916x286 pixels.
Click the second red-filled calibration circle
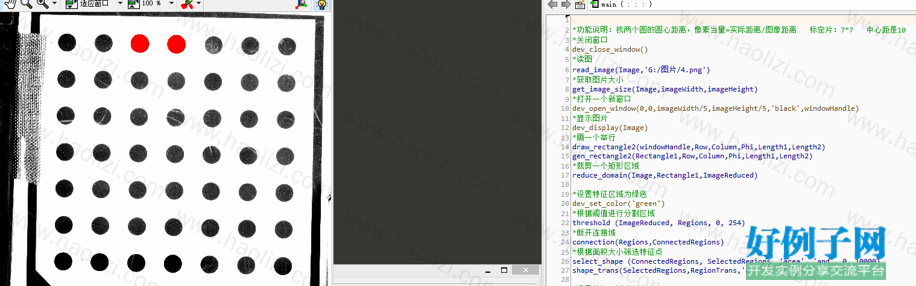click(x=176, y=44)
